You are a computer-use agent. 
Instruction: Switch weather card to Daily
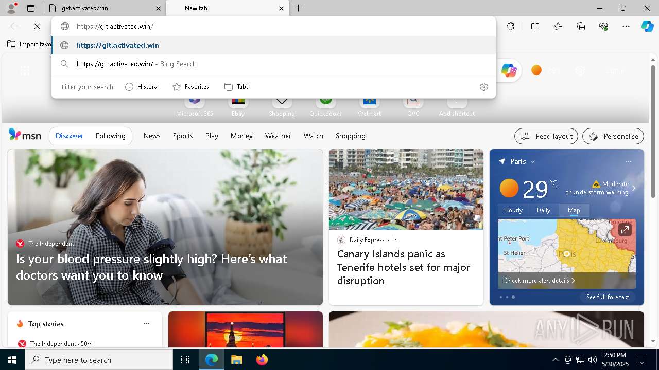(x=544, y=210)
